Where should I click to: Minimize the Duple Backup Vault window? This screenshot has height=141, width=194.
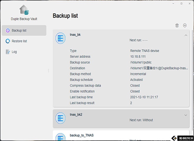pyautogui.click(x=173, y=4)
